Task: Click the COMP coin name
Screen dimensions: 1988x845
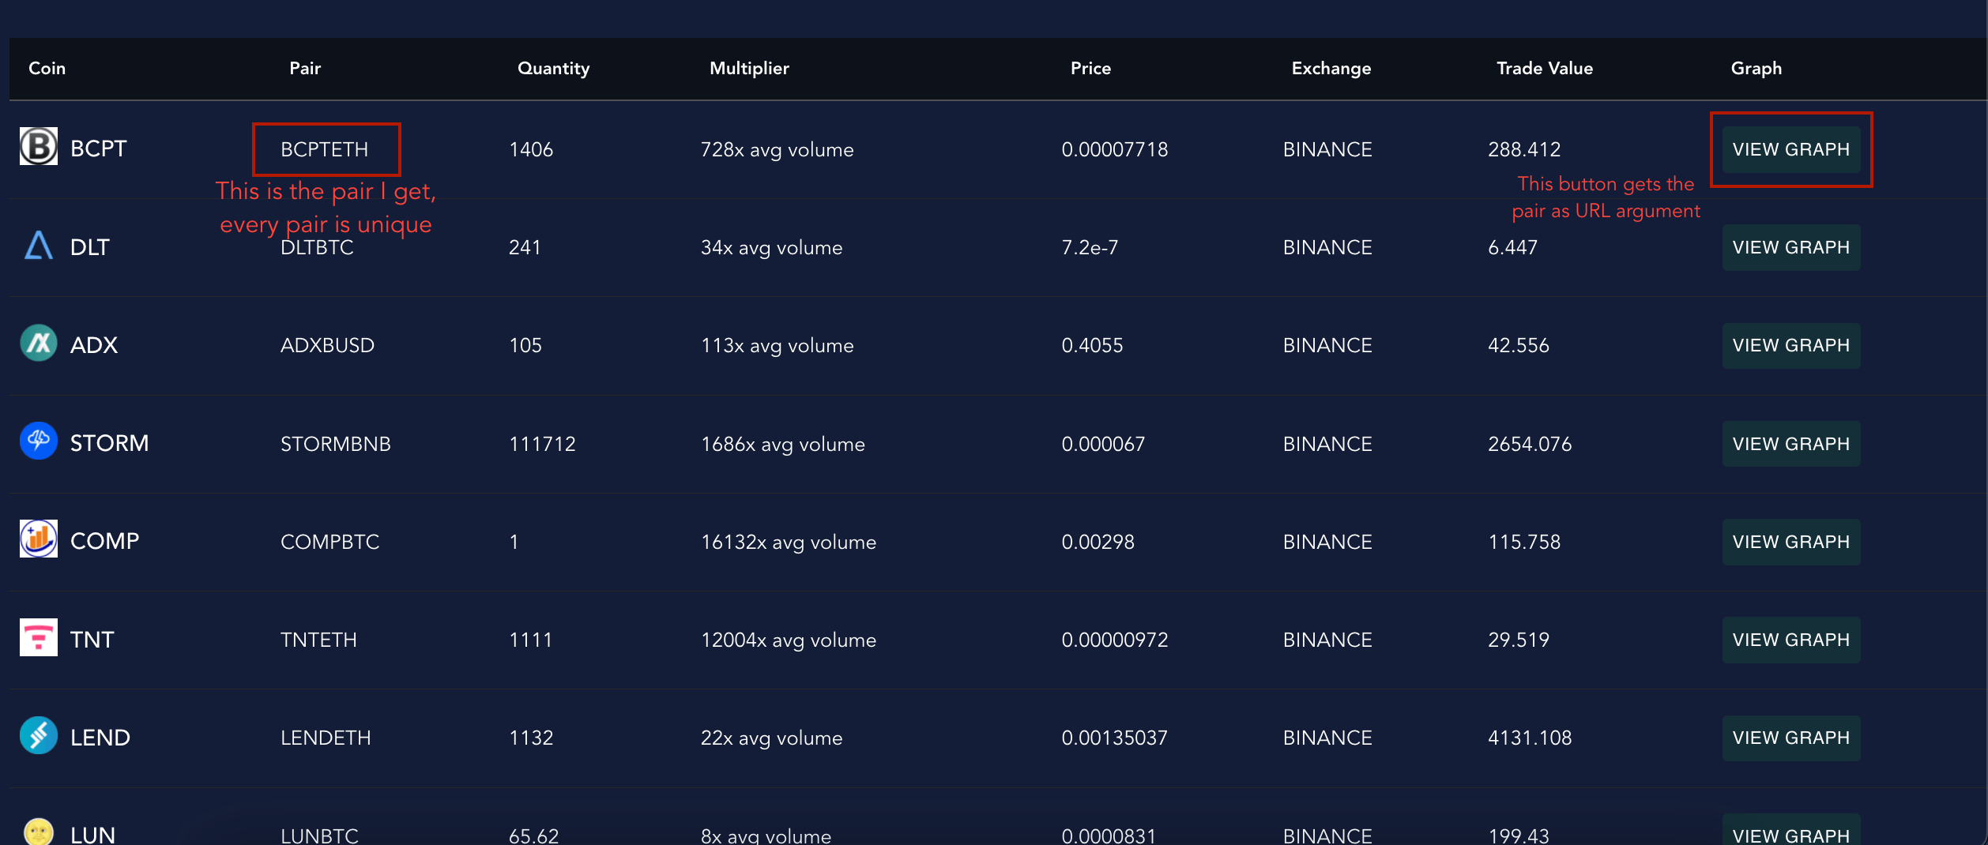Action: click(x=105, y=541)
